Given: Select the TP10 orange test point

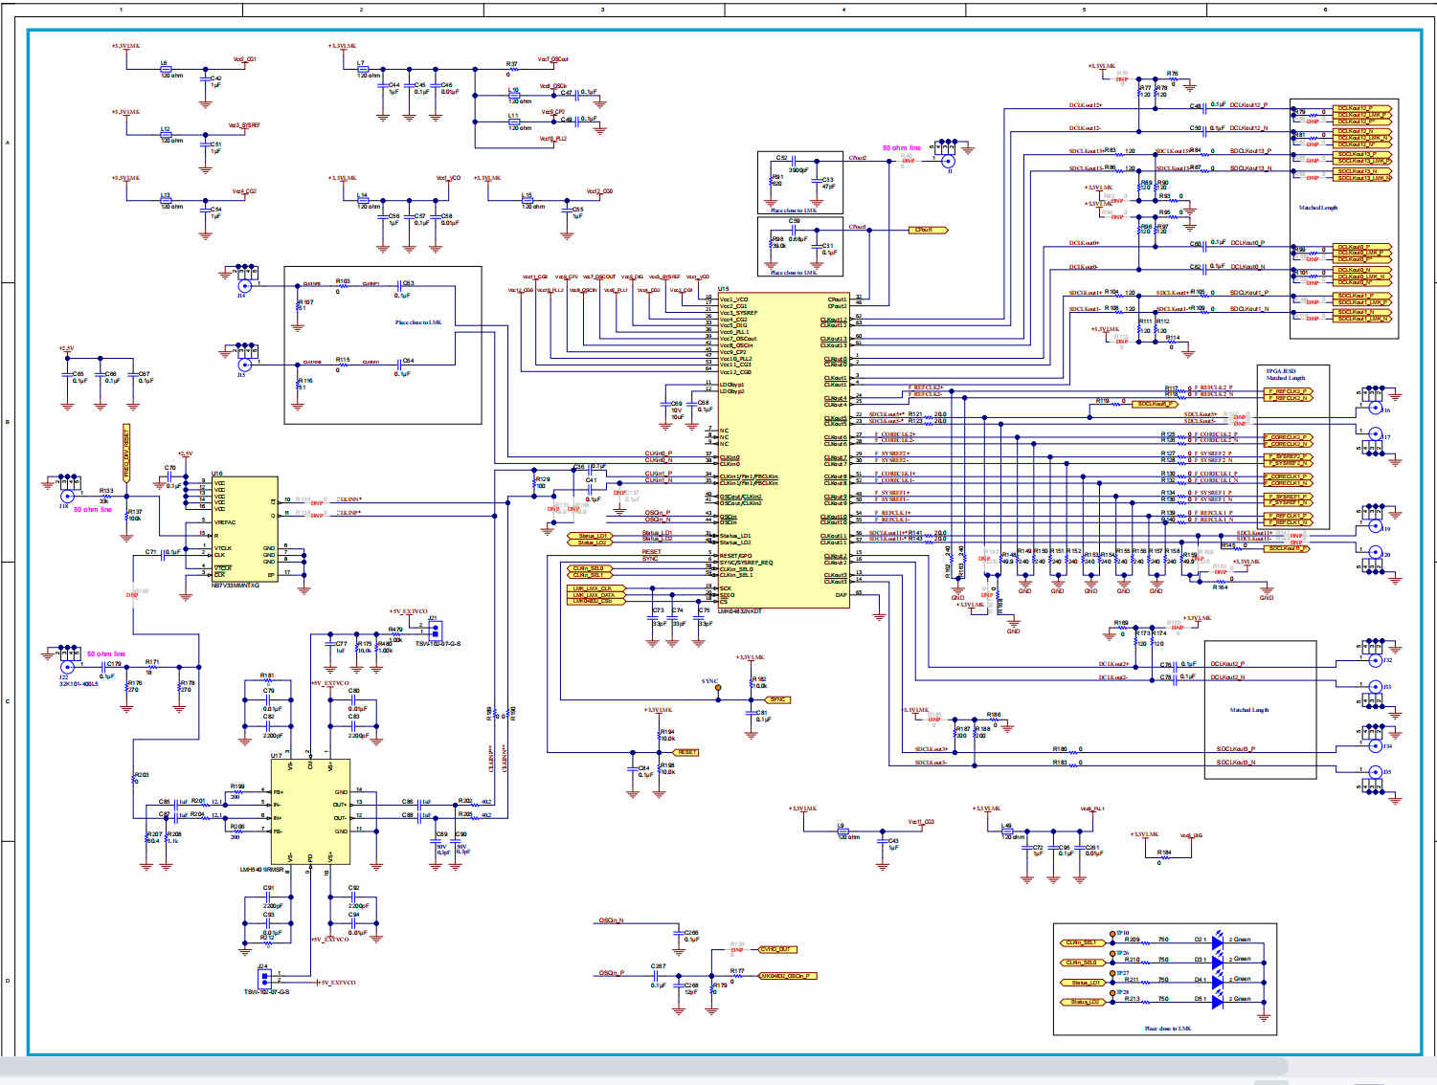Looking at the screenshot, I should [x=1112, y=933].
